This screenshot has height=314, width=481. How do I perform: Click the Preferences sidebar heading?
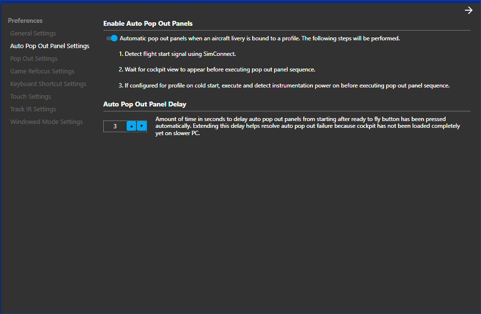pyautogui.click(x=25, y=21)
